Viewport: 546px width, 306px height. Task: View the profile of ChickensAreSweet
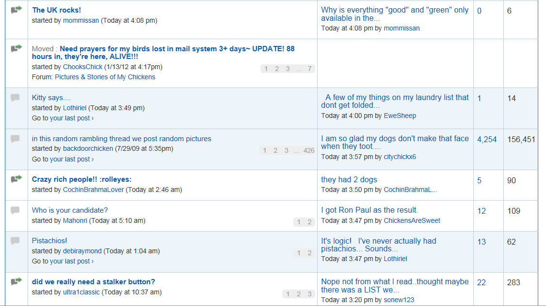(412, 220)
